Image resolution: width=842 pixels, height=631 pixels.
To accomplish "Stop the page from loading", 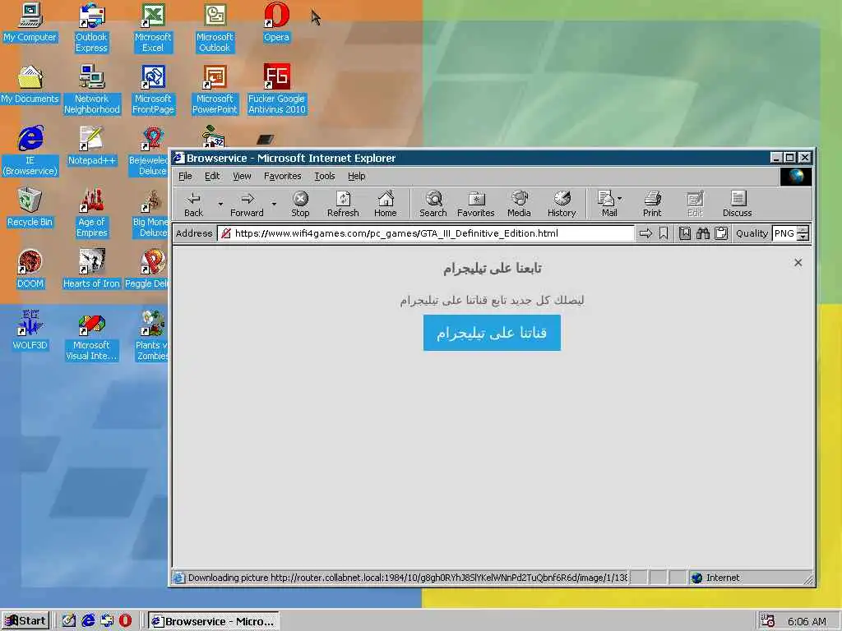I will tap(300, 205).
